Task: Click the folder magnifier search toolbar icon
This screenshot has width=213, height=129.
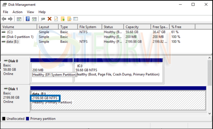Action: 69,19
